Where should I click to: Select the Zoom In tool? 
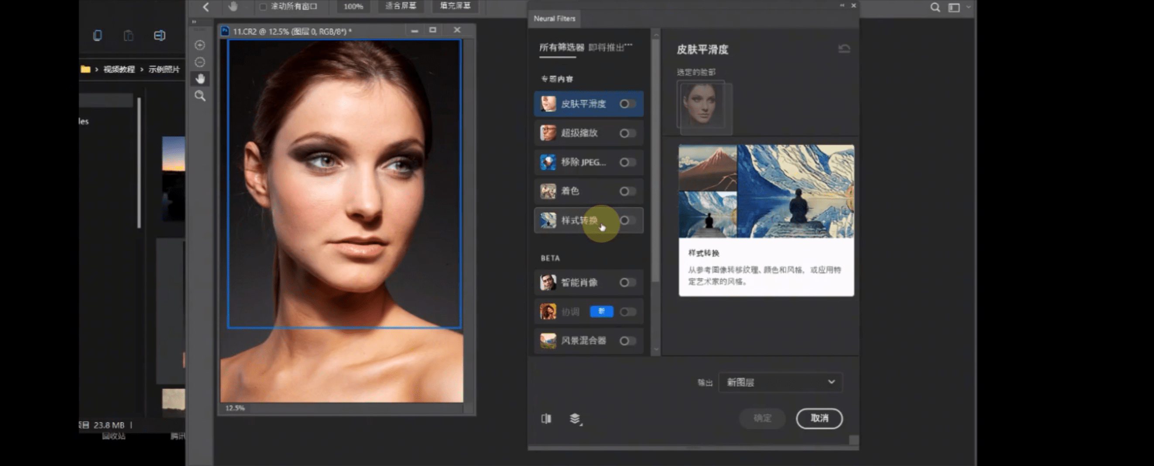click(200, 45)
